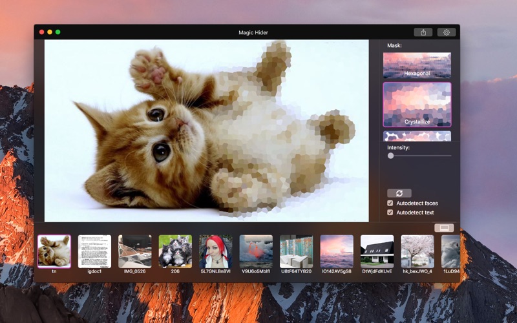
Task: Select the kitten thumbnail named tn
Action: [x=54, y=251]
